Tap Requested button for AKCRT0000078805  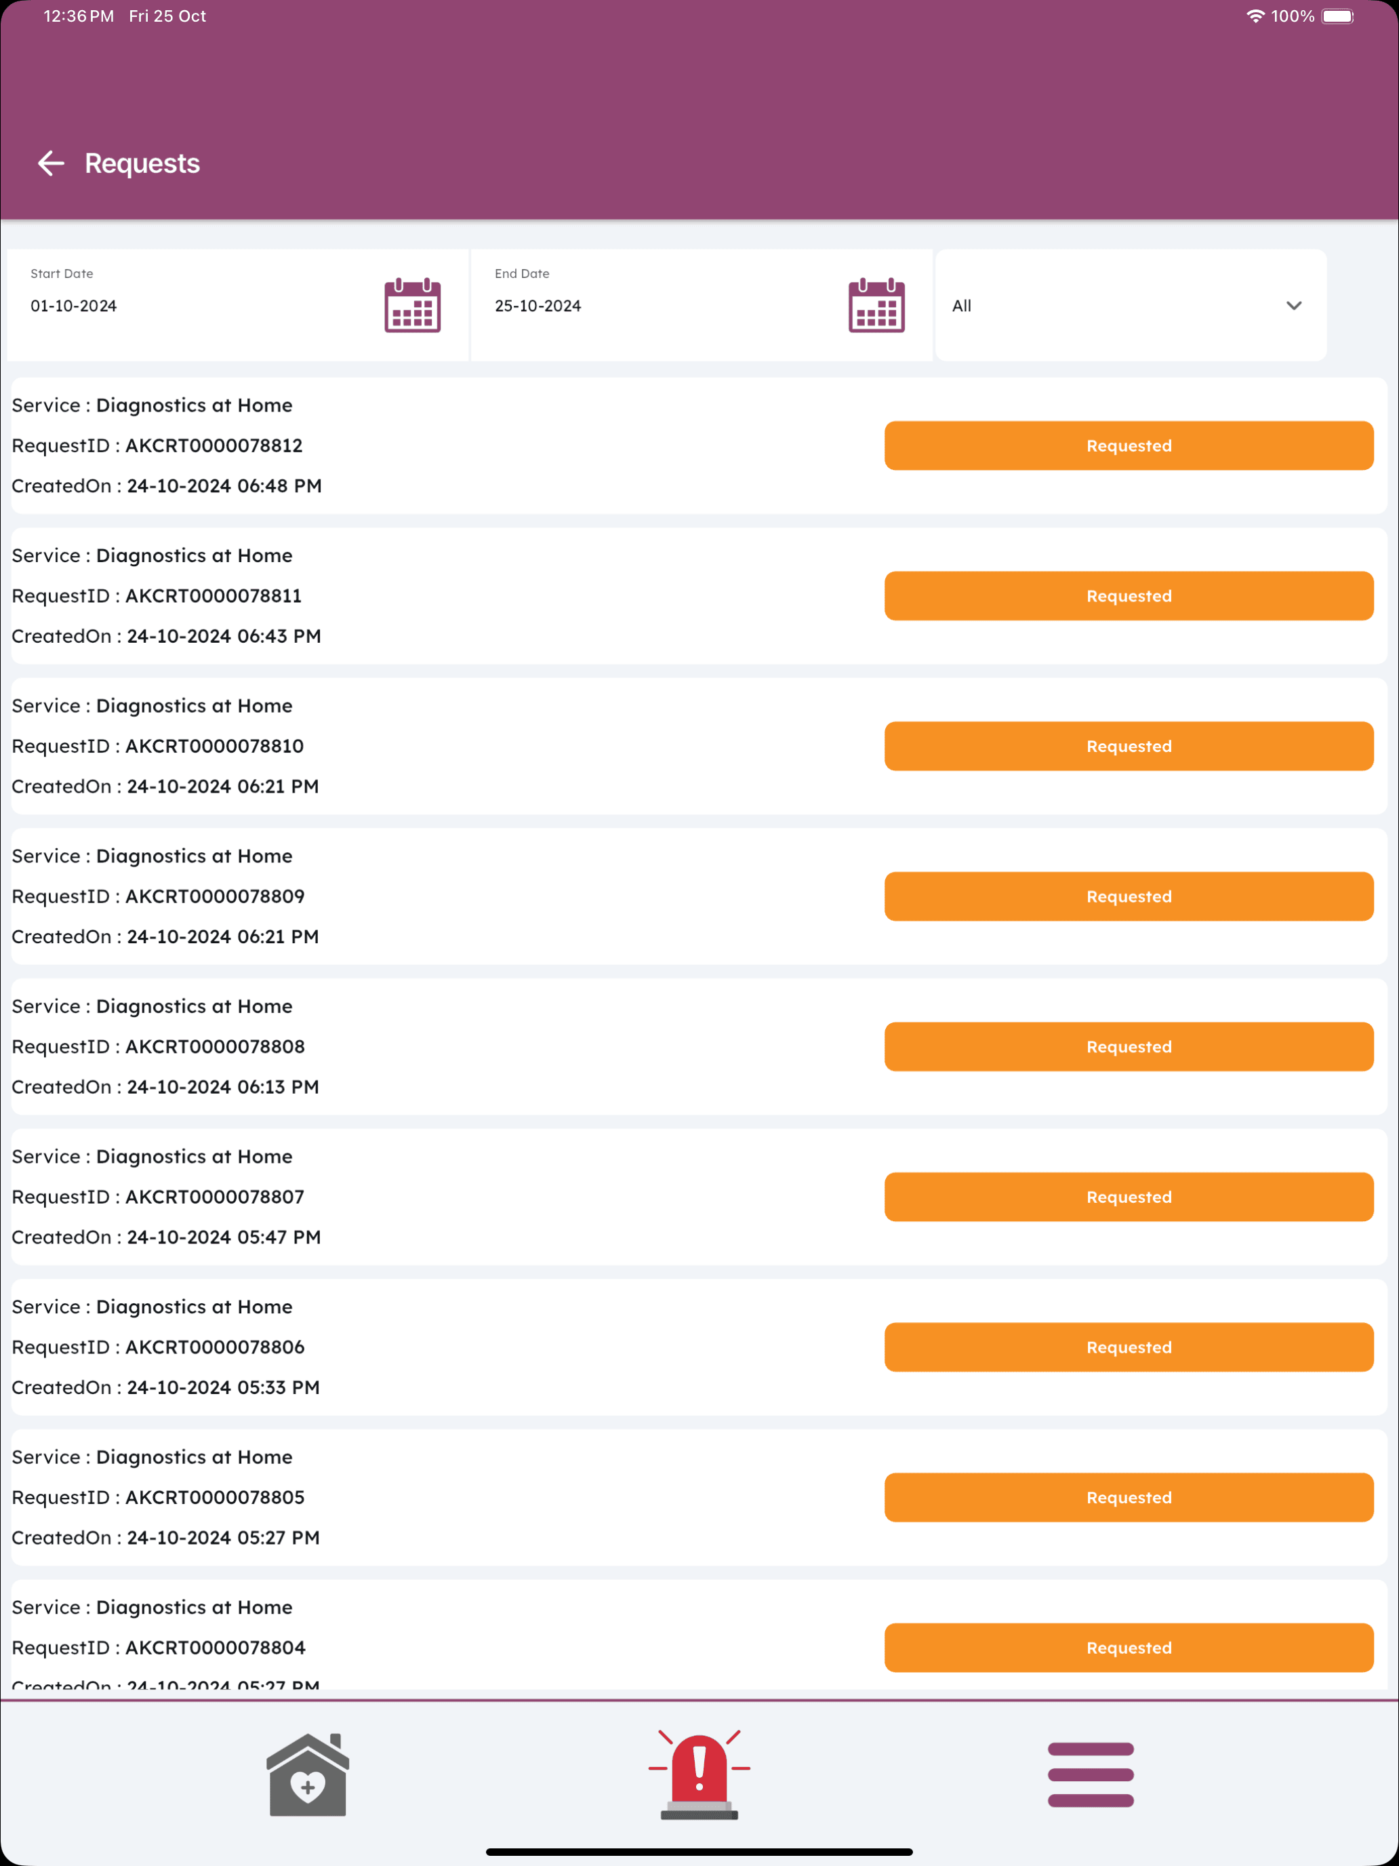tap(1129, 1496)
